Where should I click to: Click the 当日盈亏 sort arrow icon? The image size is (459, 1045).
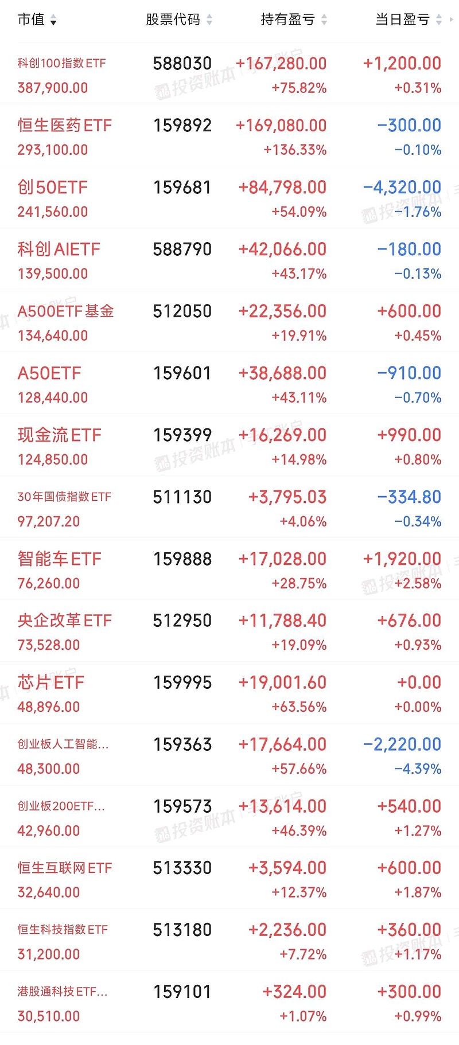click(439, 20)
